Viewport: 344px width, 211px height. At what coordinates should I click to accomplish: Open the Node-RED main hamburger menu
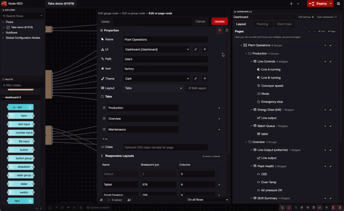pyautogui.click(x=338, y=3)
